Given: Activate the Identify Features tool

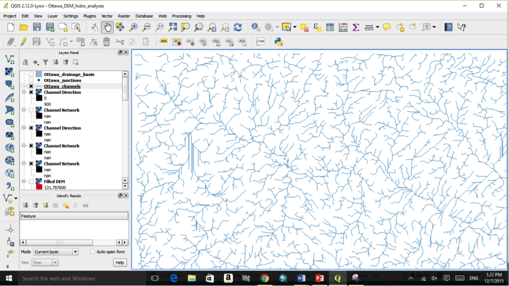Looking at the screenshot, I should point(255,28).
